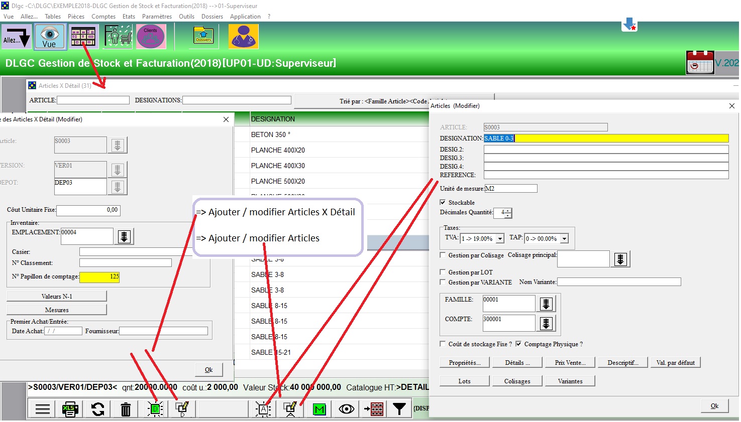Click the Unité de mesure M2 field
This screenshot has height=422, width=741.
pos(510,189)
